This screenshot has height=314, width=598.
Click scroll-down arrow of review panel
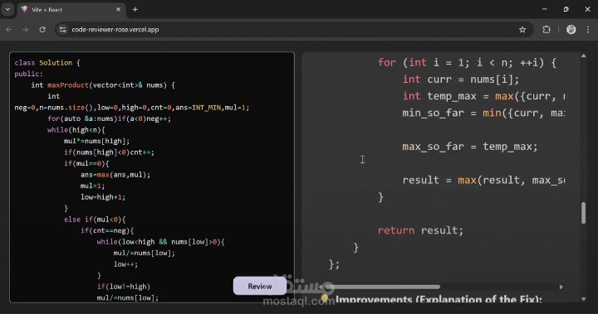[x=584, y=299]
